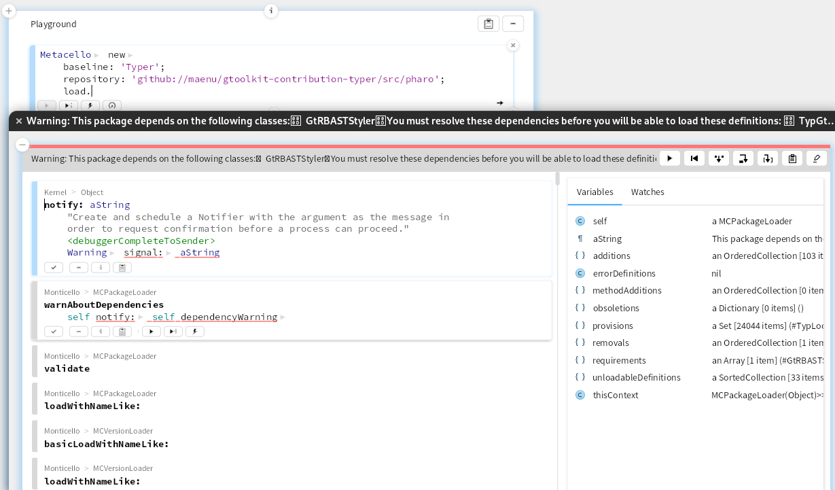Viewport: 835px width, 490px height.
Task: Select MCVersionLoader loadWithNameLike: stack frame
Action: coord(291,474)
